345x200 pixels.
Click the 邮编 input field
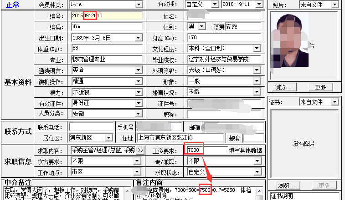coord(254,138)
